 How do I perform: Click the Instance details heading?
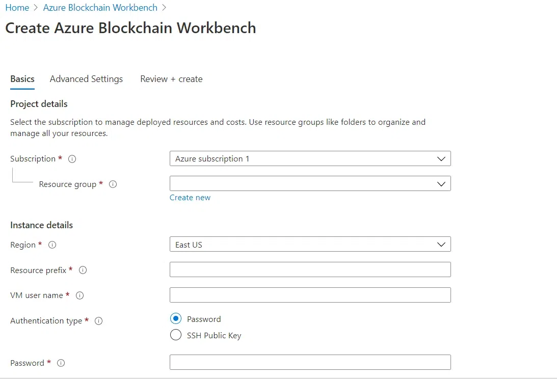point(42,225)
